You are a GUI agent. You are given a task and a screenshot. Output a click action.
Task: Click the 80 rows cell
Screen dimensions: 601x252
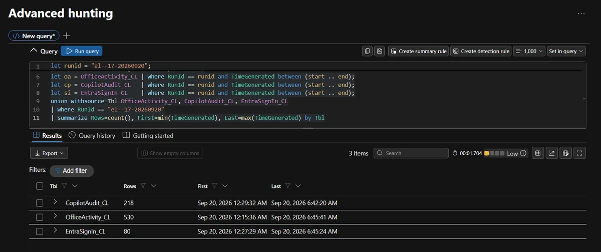click(127, 231)
